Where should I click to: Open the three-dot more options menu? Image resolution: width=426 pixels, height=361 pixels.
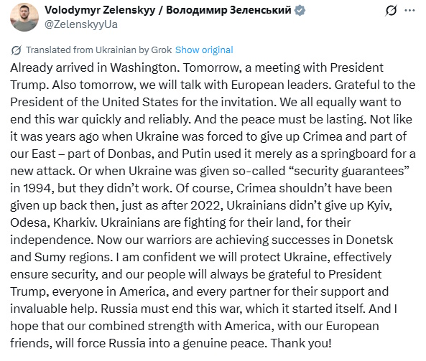409,11
